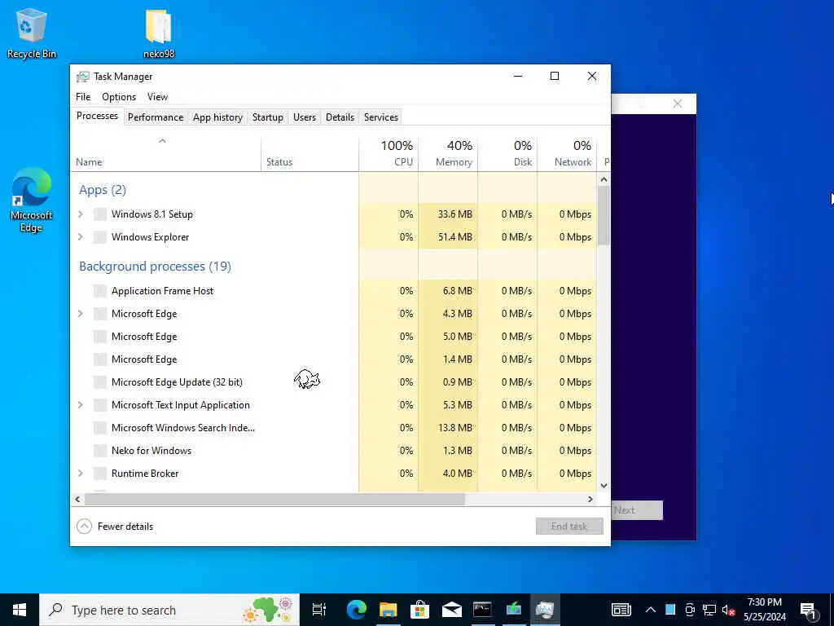The height and width of the screenshot is (626, 834).
Task: Open the Recycle Bin desktop icon
Action: point(32,33)
